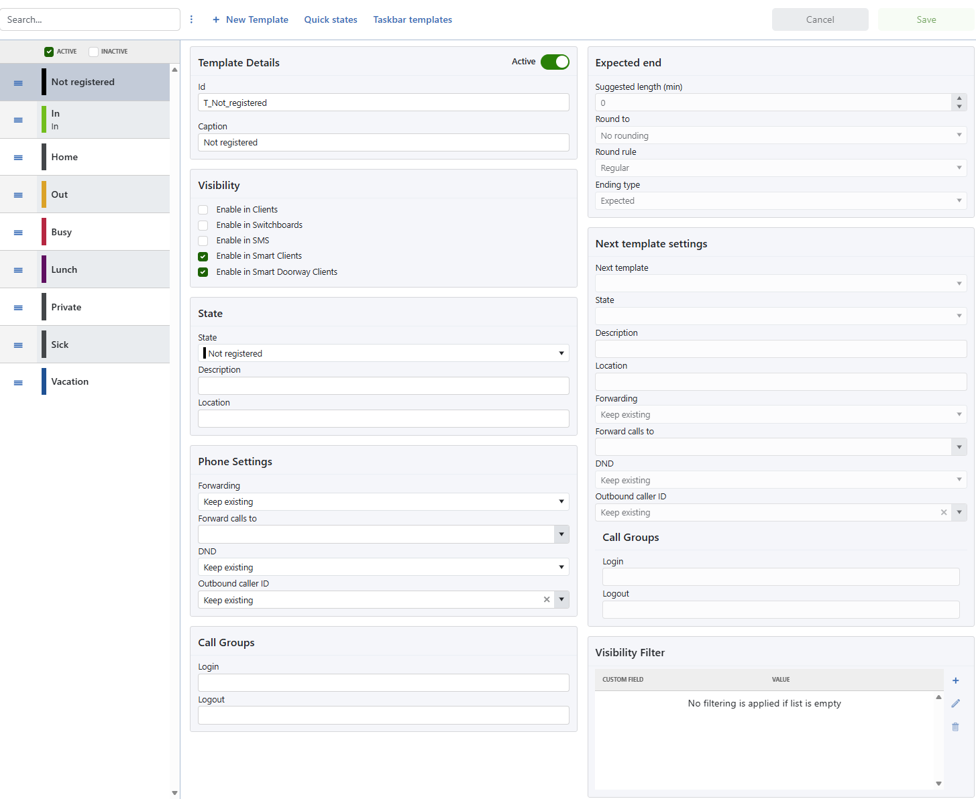This screenshot has width=976, height=799.
Task: Clear Outbound caller ID in Phone Settings
Action: (547, 600)
